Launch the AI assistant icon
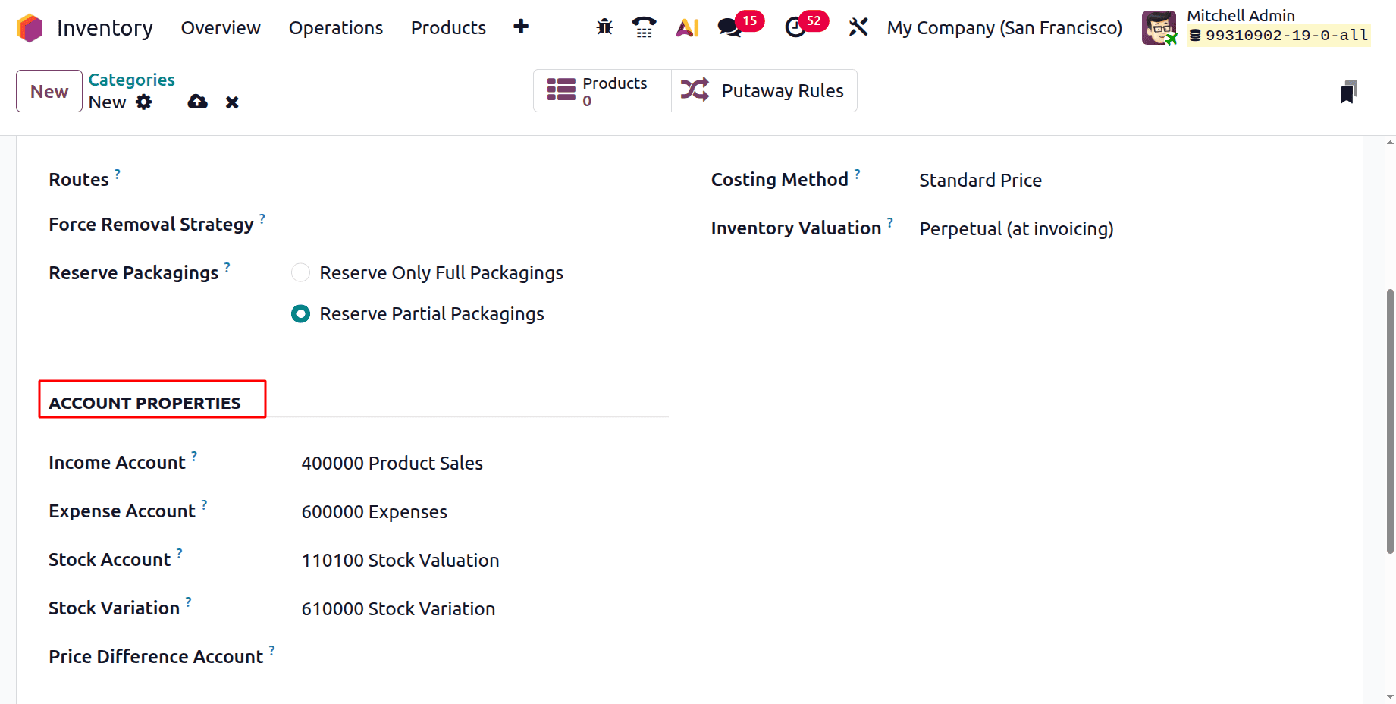This screenshot has width=1396, height=704. [x=686, y=27]
